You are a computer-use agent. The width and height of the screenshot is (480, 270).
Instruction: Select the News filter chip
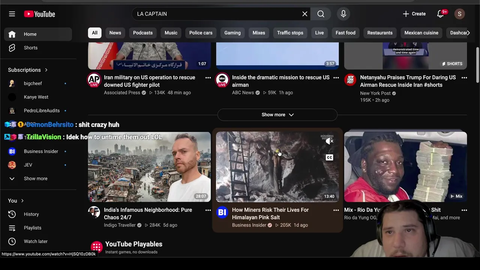[x=115, y=33]
